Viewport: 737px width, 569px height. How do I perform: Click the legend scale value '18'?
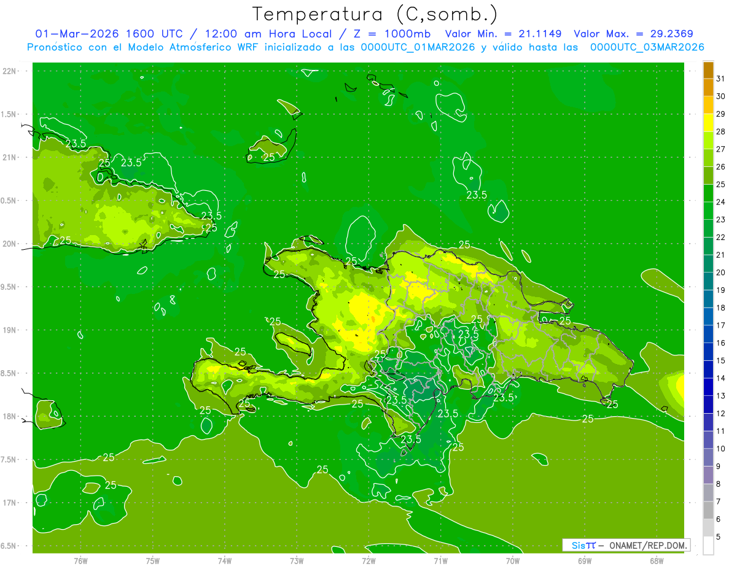pyautogui.click(x=721, y=308)
